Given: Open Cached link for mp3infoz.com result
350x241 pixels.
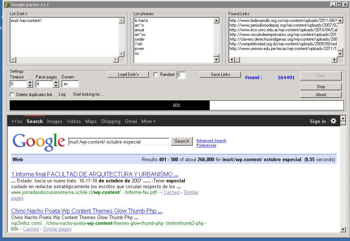Looking at the screenshot, I should 31,229.
